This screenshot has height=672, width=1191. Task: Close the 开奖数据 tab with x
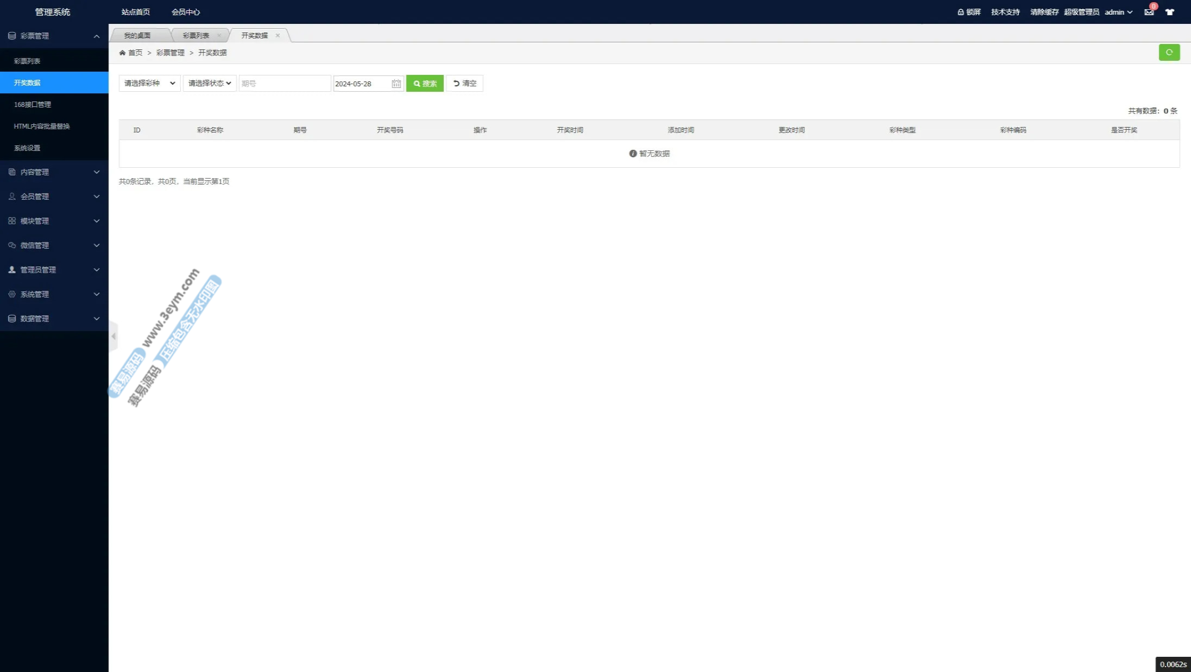pos(278,35)
